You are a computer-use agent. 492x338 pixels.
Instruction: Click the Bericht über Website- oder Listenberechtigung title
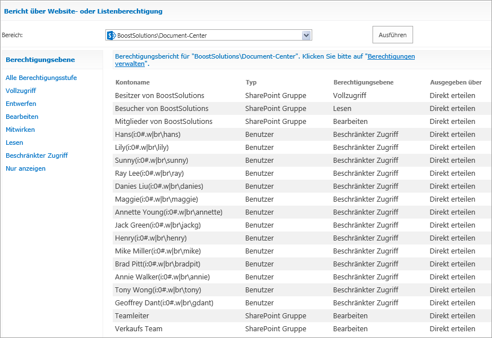(x=83, y=12)
